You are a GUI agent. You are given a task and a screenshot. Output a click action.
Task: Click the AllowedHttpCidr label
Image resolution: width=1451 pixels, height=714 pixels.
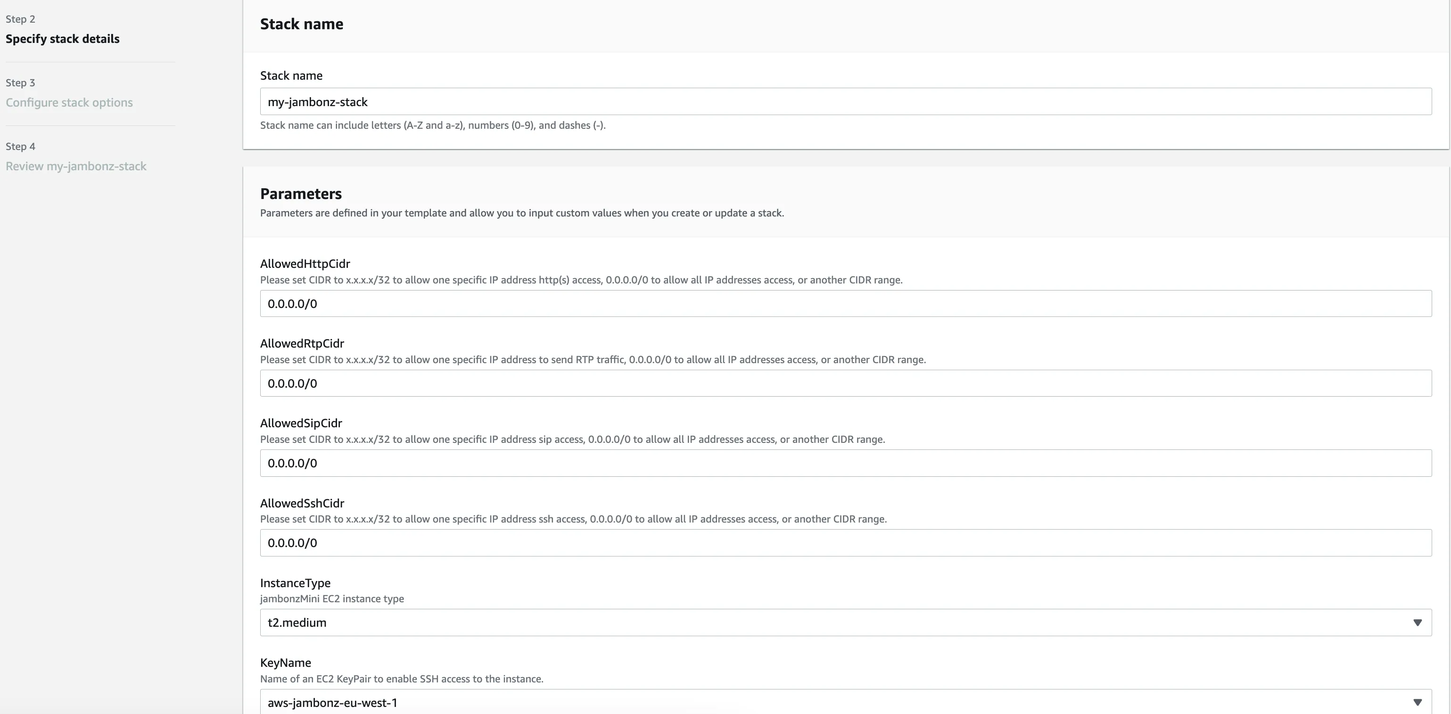[x=305, y=264]
